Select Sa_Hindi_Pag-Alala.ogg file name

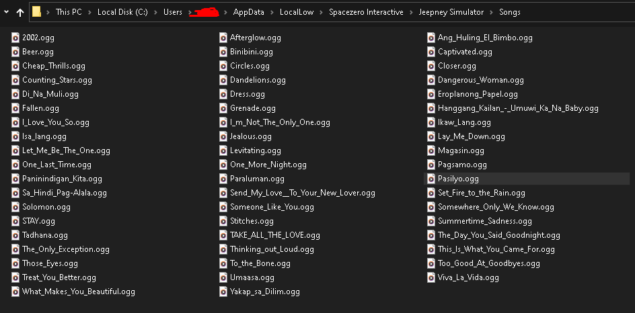(x=65, y=193)
